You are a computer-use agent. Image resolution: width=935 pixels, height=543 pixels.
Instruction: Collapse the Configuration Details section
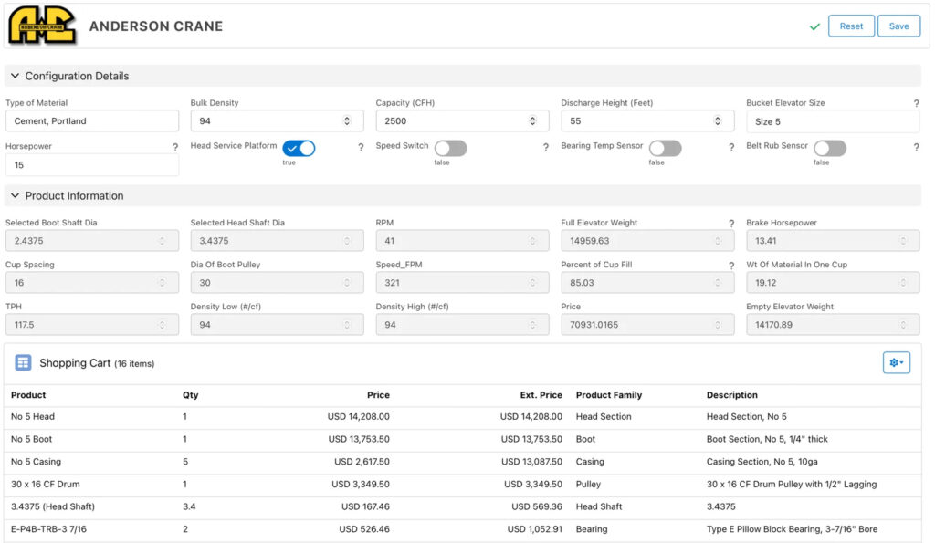[x=14, y=76]
